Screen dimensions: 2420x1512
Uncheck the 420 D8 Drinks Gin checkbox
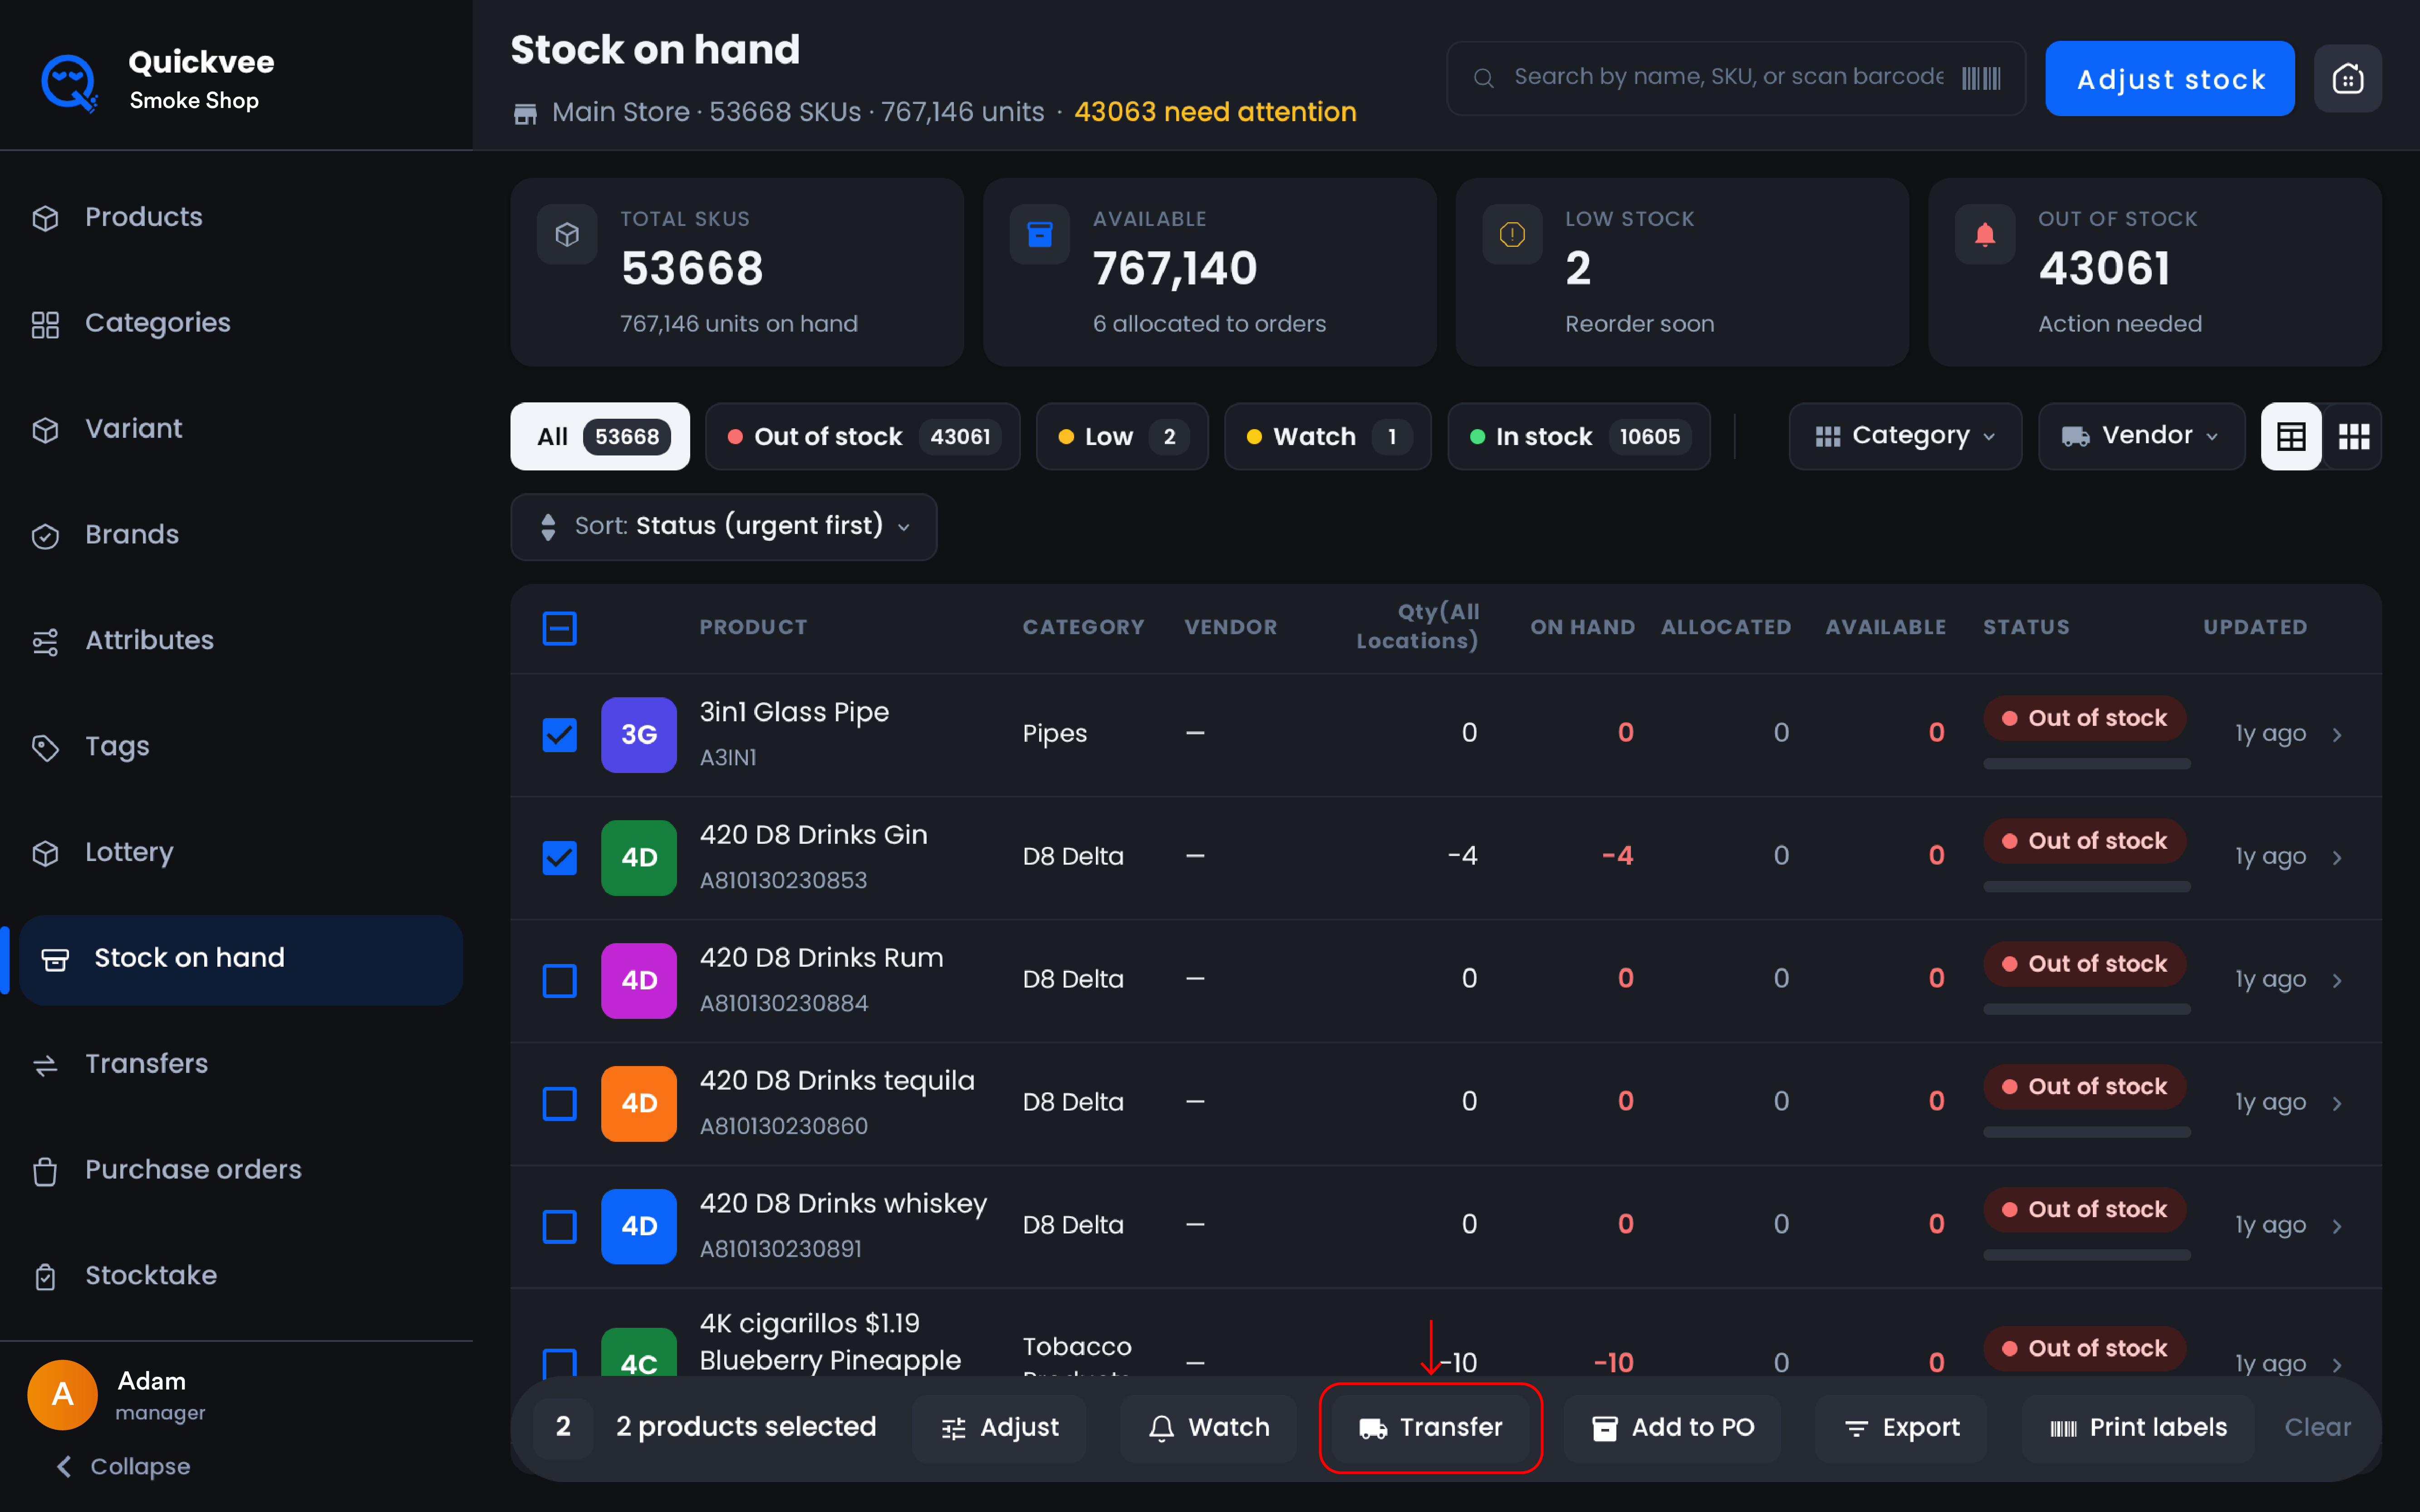(559, 857)
